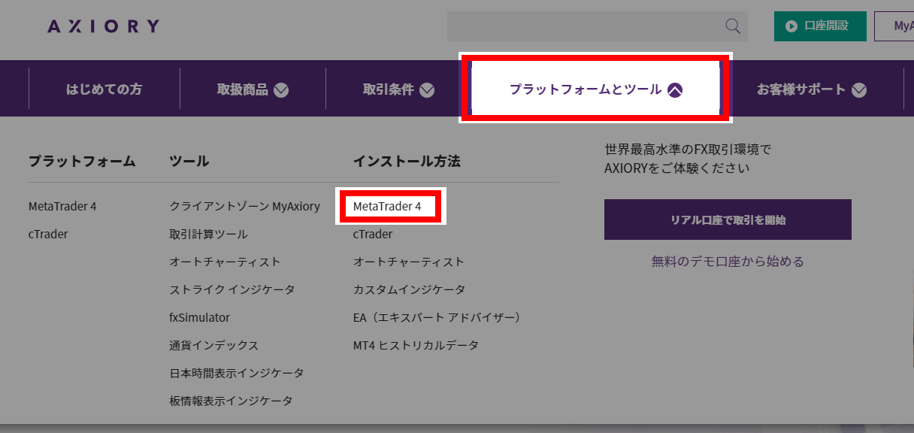The image size is (914, 433).
Task: Expand the 取扱商品 chevron arrow
Action: (281, 90)
